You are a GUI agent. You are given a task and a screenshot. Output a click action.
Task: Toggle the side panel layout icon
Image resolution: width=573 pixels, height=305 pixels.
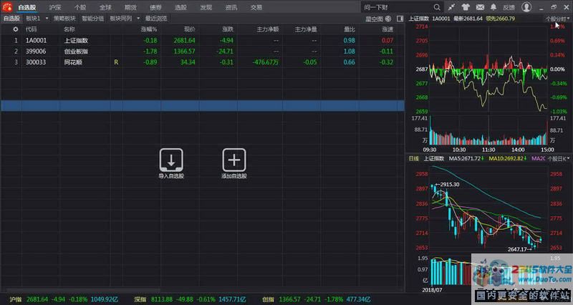(398, 18)
